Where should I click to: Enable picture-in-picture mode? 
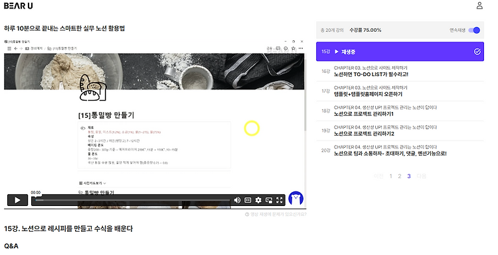point(269,200)
